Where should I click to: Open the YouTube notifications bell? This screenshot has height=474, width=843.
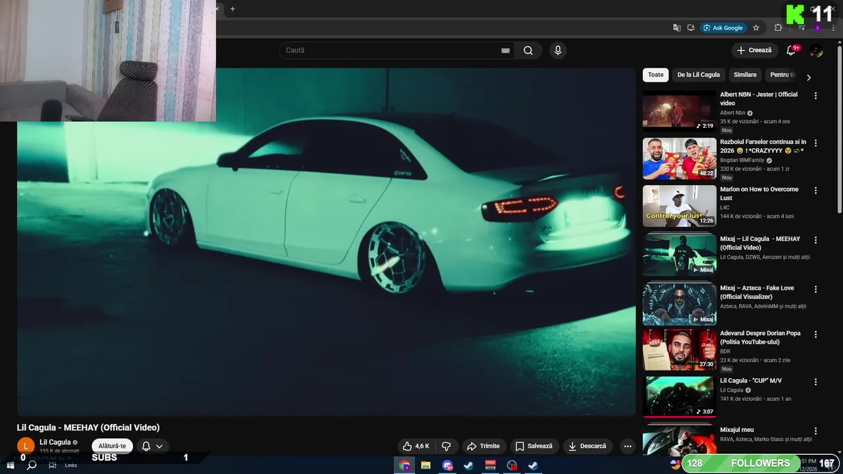(792, 51)
